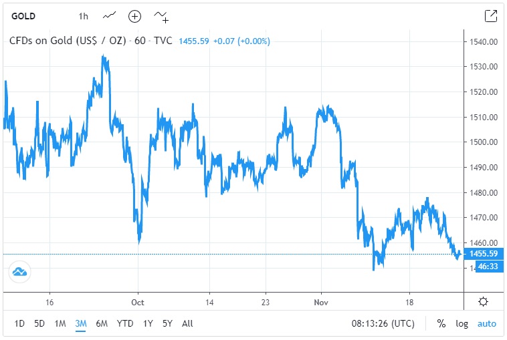Select the 5Y time range

(x=167, y=323)
